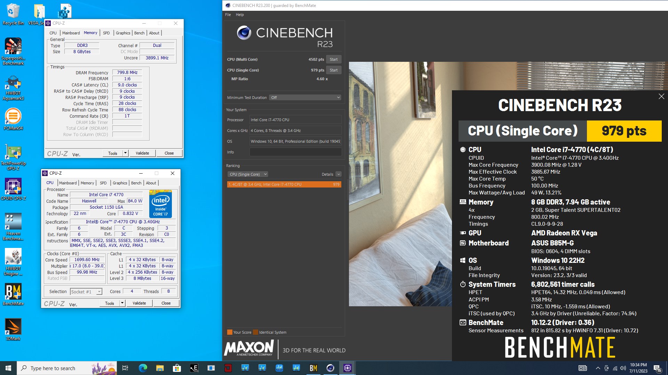Click Close button in lower CPU-Z window
Viewport: 668px width, 375px height.
[x=166, y=303]
